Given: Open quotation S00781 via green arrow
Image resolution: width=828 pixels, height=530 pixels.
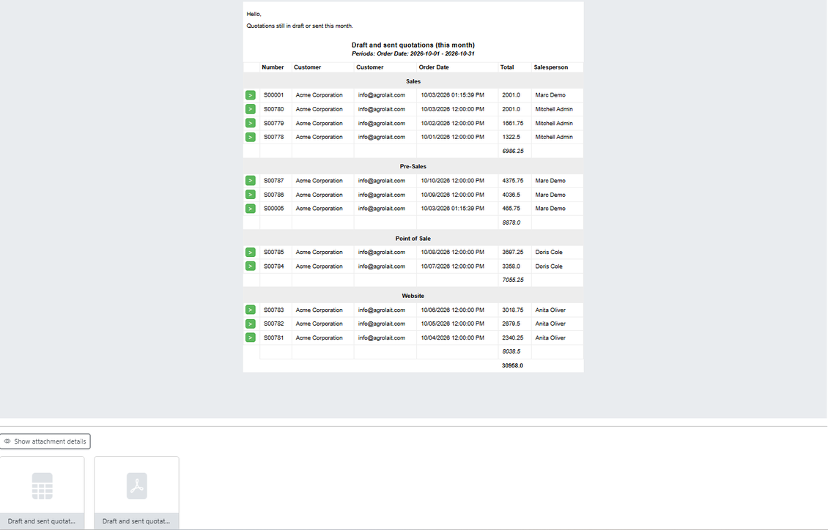Looking at the screenshot, I should point(251,337).
